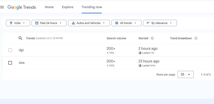The height and width of the screenshot is (104, 214).
Task: Open the Past 24 hours time filter
Action: tap(49, 23)
